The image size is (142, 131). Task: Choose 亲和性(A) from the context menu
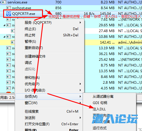(x=50, y=78)
